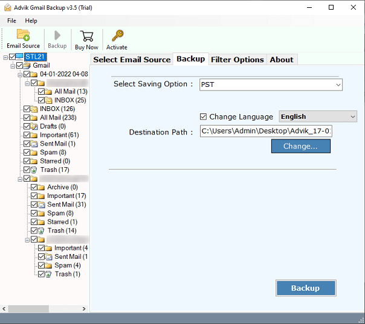Switch to Select Email Source tab
Viewport: 365px width, 324px height.
[x=132, y=60]
